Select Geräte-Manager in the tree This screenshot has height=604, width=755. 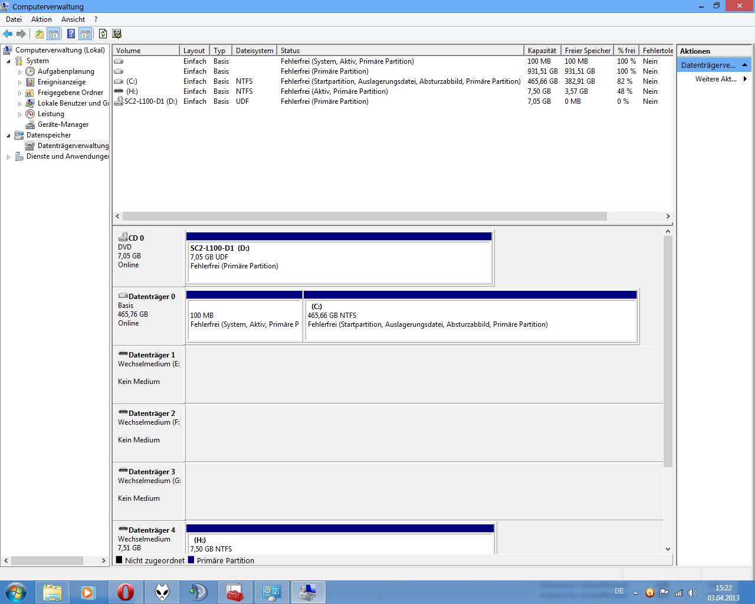pyautogui.click(x=63, y=124)
